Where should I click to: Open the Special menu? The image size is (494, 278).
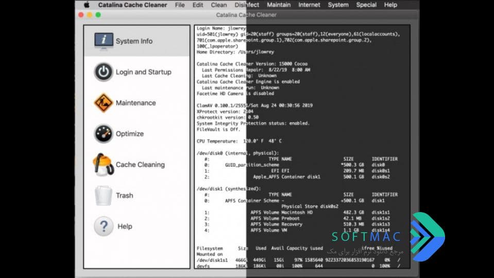366,5
